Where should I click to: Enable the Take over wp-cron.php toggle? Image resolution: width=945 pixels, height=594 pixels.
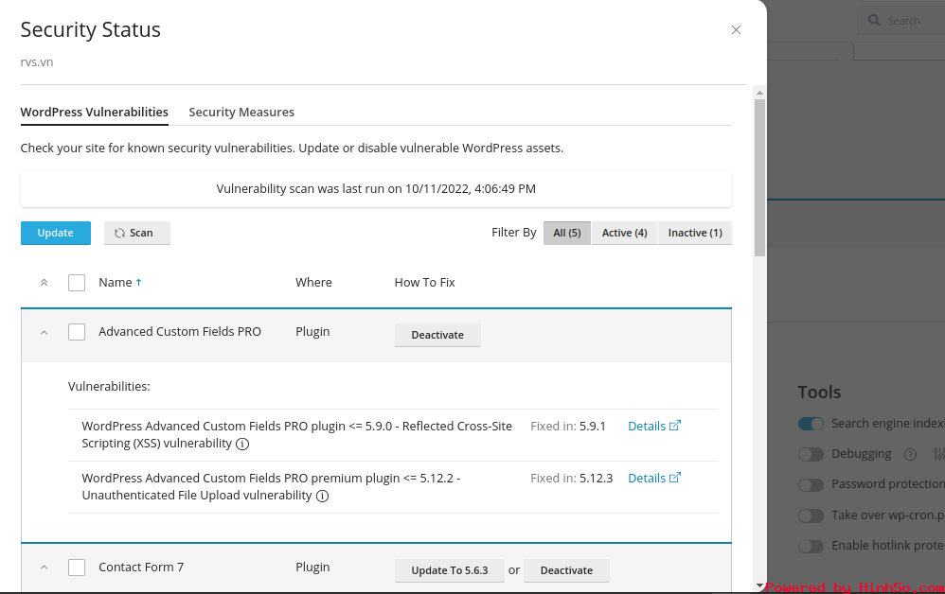pos(811,515)
